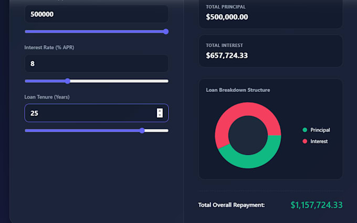
Task: Click the total repayment amount $1,157,724.33
Action: coord(317,205)
